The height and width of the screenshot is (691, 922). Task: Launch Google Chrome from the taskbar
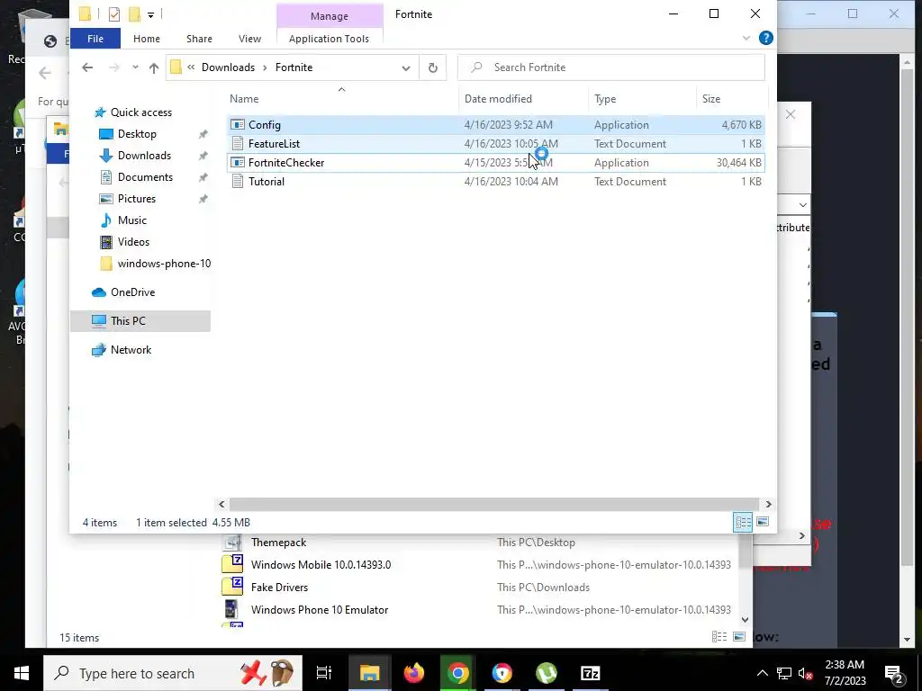click(x=458, y=673)
